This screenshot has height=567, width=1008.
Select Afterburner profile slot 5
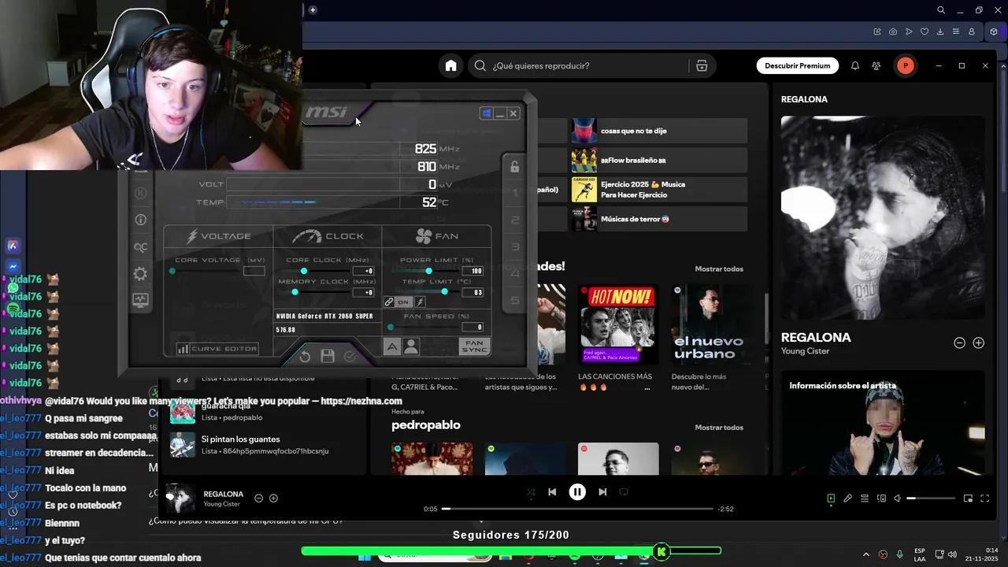pos(515,300)
